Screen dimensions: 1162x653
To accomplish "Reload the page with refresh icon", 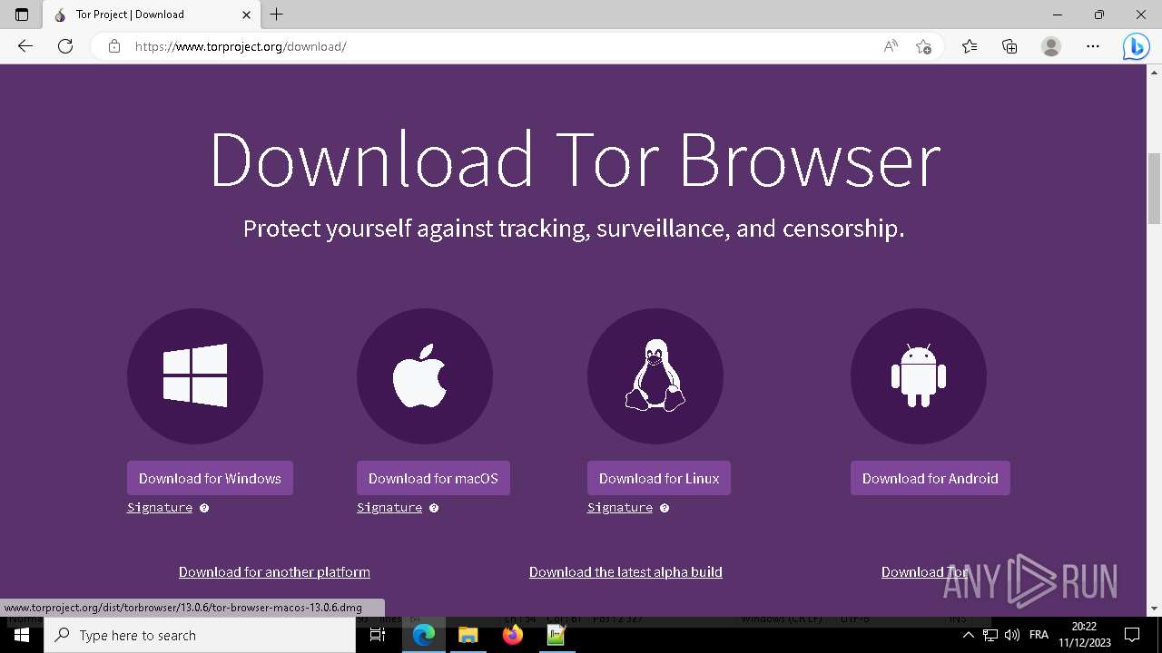I will 65,46.
